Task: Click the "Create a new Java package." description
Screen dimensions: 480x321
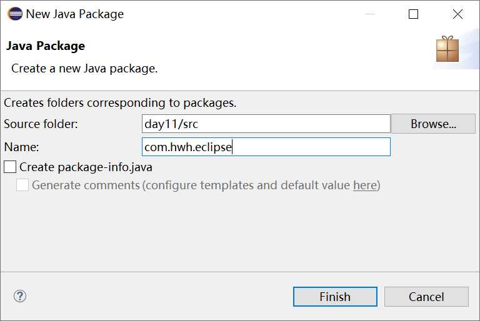Action: tap(84, 68)
